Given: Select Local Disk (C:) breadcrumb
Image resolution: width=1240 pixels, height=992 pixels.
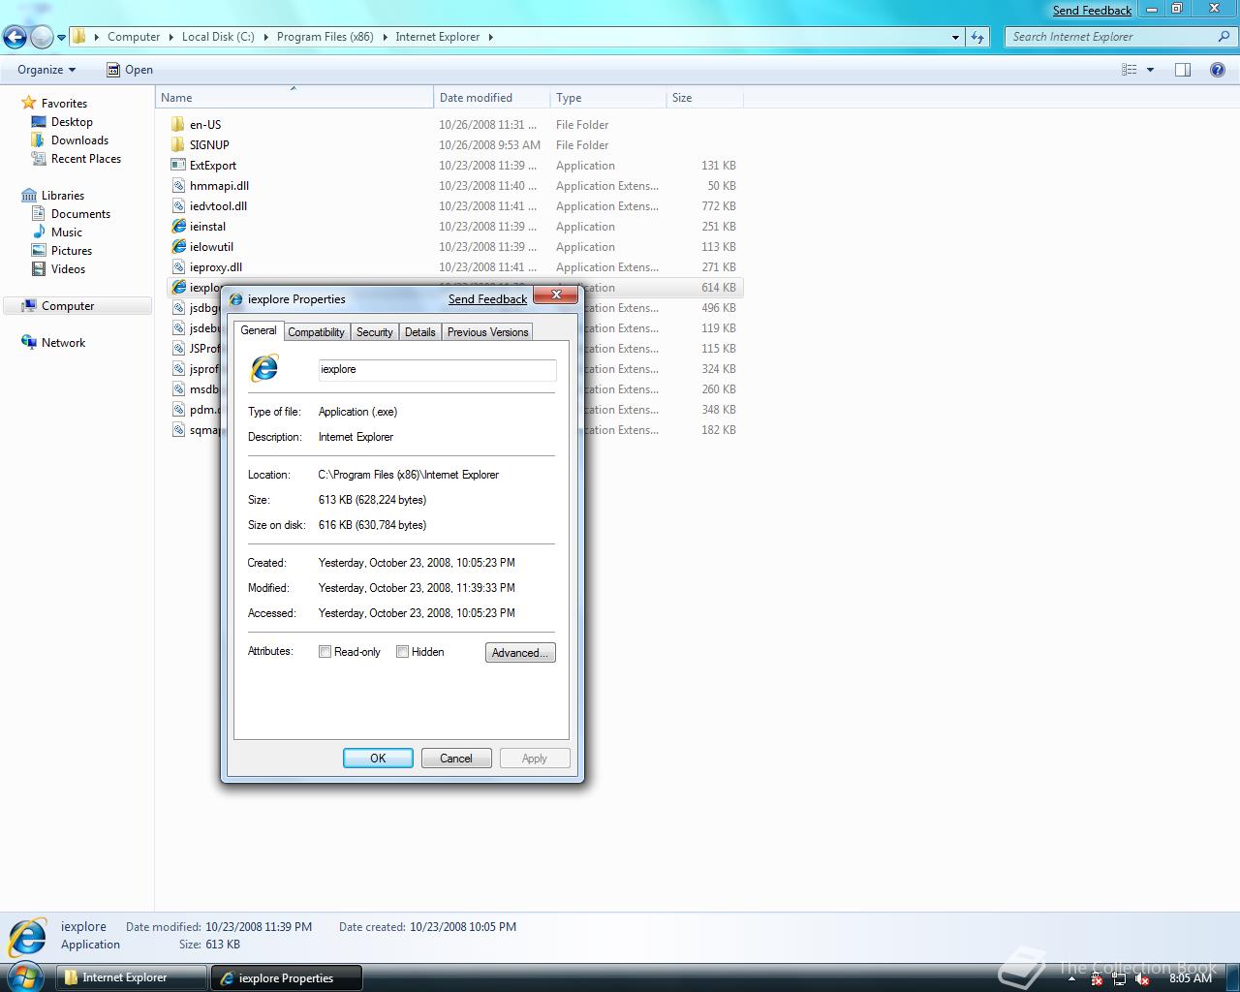Looking at the screenshot, I should pyautogui.click(x=218, y=37).
